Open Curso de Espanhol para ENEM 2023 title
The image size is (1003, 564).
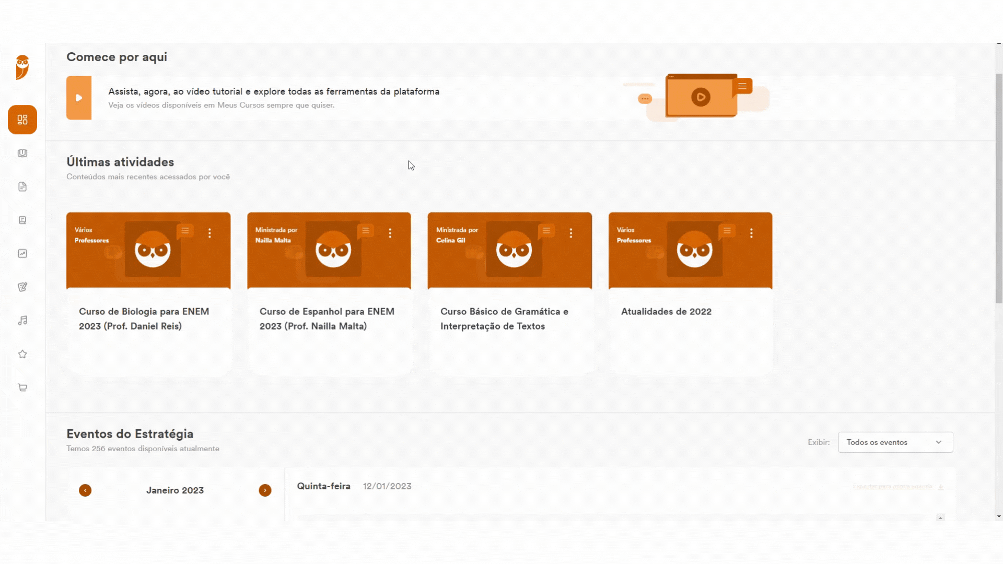point(327,319)
